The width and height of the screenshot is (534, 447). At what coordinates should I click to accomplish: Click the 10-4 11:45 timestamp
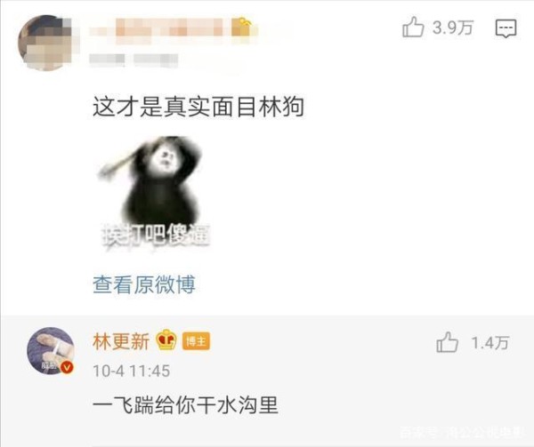[131, 371]
